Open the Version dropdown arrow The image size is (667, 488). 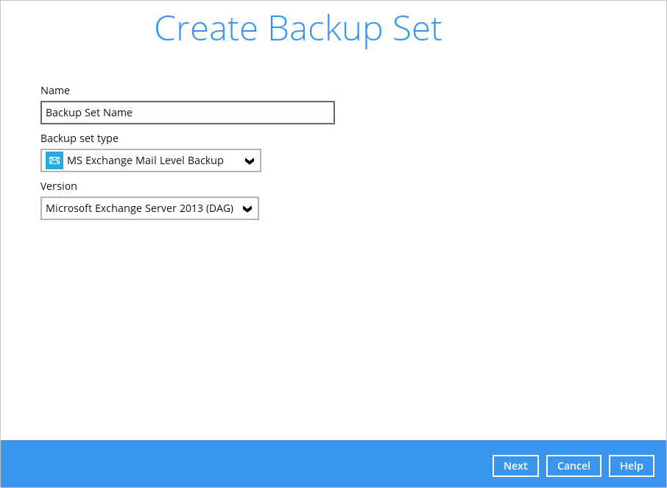point(247,208)
